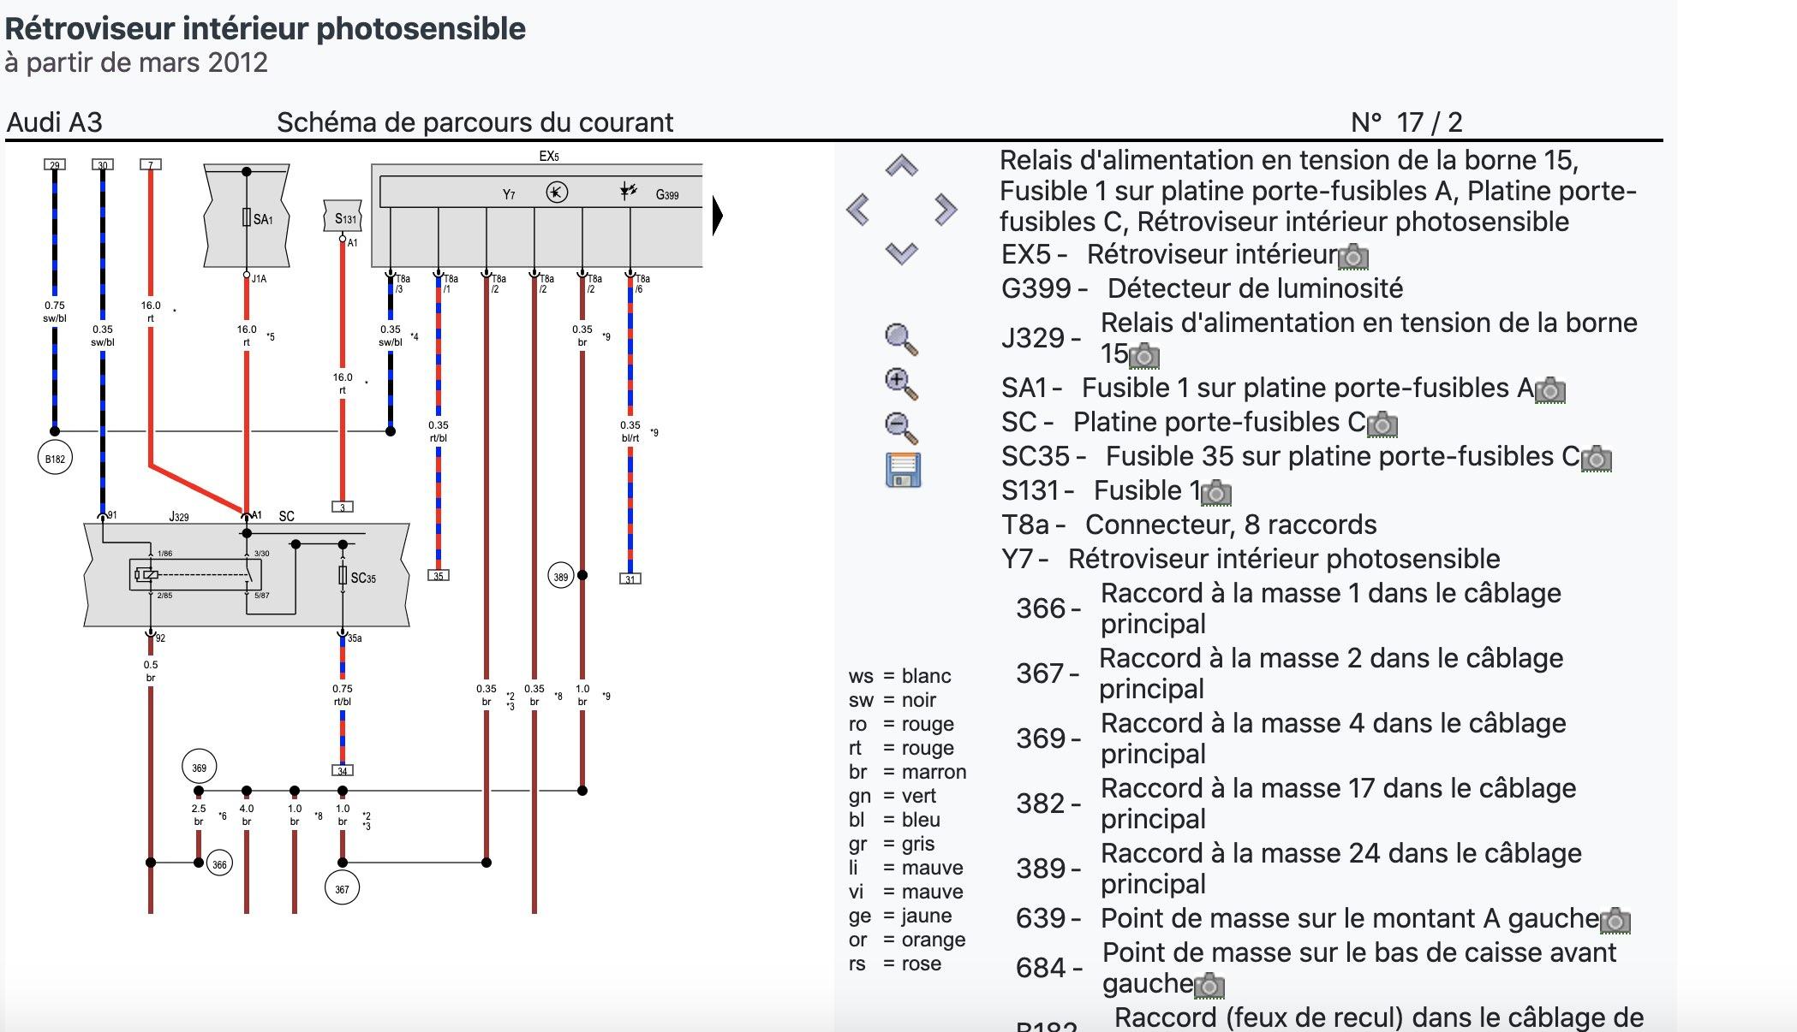Click the G399 sensor label in EX5
The height and width of the screenshot is (1032, 1797).
[x=667, y=195]
